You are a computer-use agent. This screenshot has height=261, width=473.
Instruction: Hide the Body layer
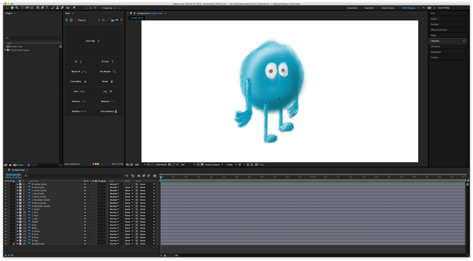5,228
